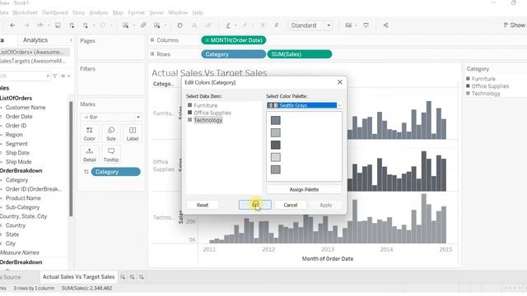Open the Highlight dropdown arrow in toolbar

[x=236, y=25]
